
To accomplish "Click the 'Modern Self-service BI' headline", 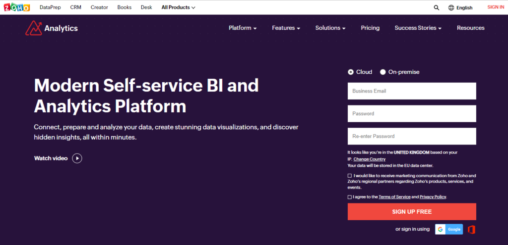I will tap(146, 96).
